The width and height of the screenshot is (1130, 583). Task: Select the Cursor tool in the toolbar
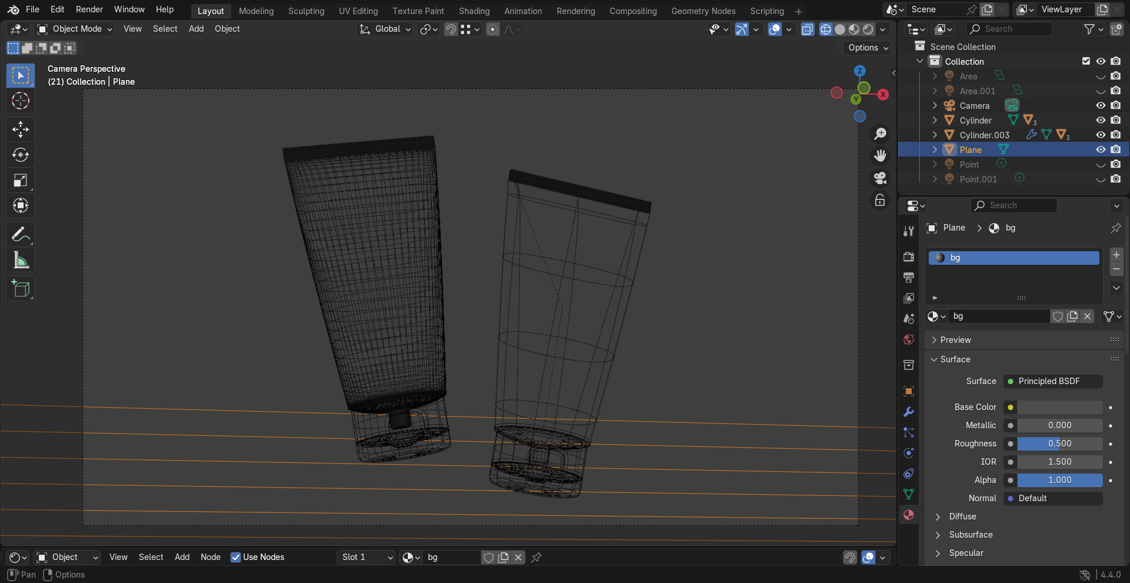[21, 101]
